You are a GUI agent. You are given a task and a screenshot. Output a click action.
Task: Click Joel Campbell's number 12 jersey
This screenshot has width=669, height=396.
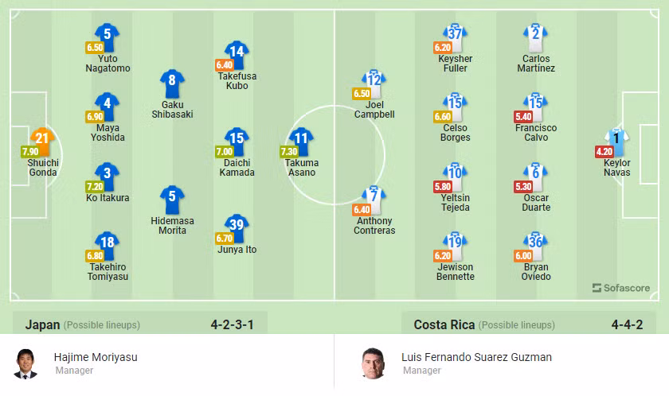click(374, 80)
